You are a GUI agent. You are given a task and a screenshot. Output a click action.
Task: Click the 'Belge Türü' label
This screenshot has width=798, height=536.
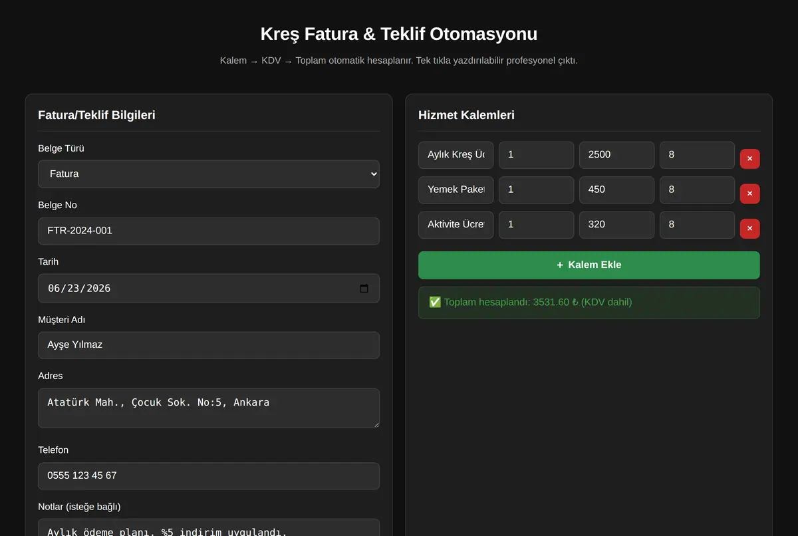tap(61, 148)
